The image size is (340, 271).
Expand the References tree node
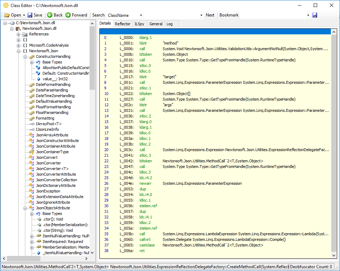click(x=18, y=34)
